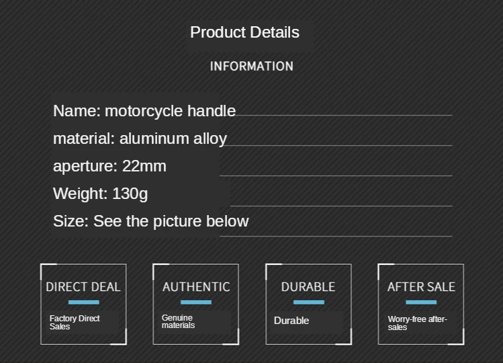Click the Weight: 130g specification

[101, 194]
